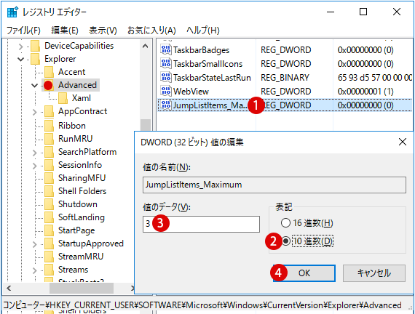This screenshot has height=314, width=415.
Task: Expand the StartupApproved tree node
Action: click(35, 244)
